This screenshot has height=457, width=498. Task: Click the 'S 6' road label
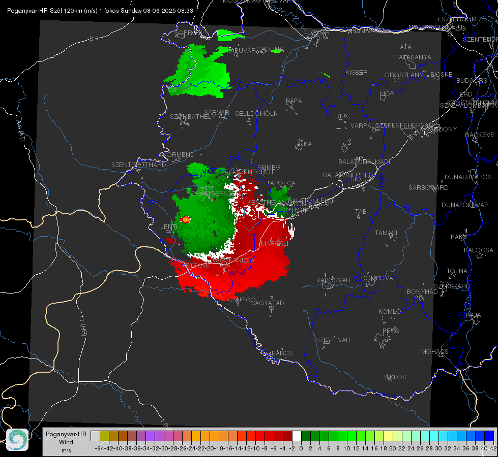point(94,39)
